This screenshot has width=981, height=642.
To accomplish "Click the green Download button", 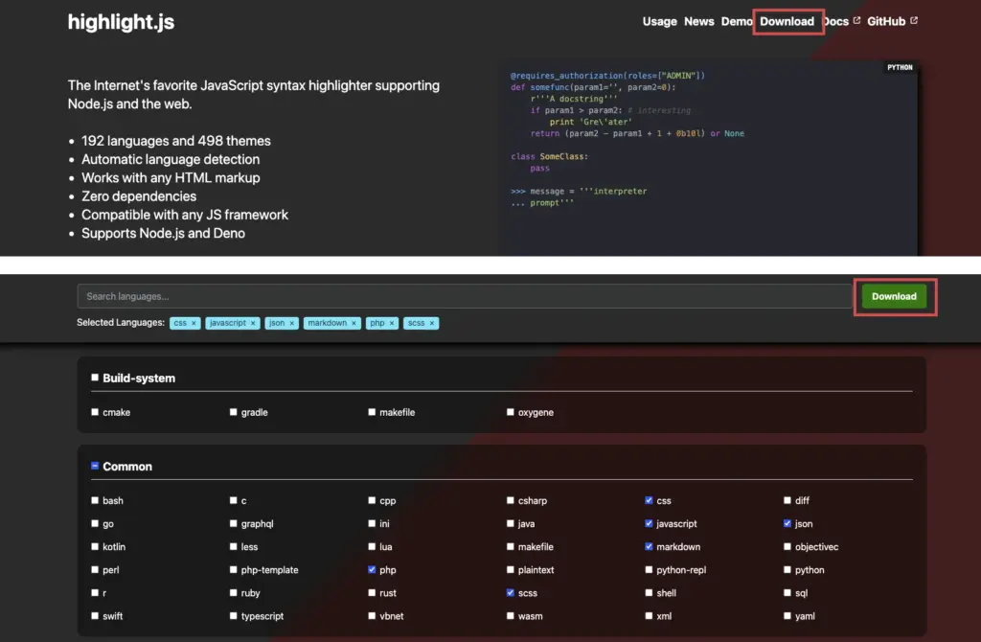I will click(894, 297).
